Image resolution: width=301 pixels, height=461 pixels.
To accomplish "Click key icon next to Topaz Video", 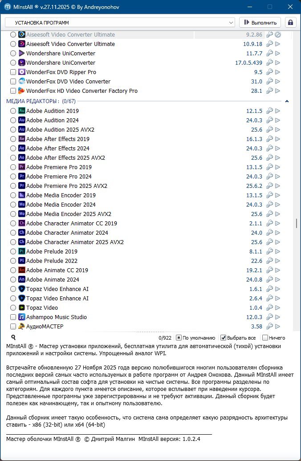I will pyautogui.click(x=269, y=307).
